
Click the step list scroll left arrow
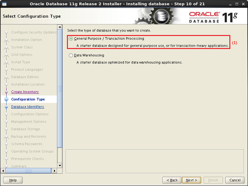click(3, 170)
